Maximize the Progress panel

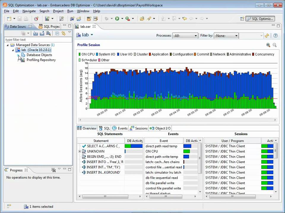[69, 169]
